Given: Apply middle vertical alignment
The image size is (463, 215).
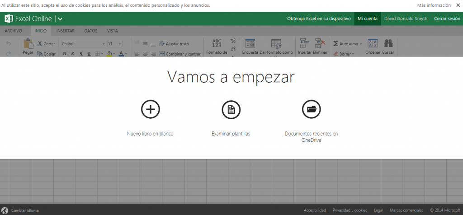Looking at the screenshot, I should (145, 44).
